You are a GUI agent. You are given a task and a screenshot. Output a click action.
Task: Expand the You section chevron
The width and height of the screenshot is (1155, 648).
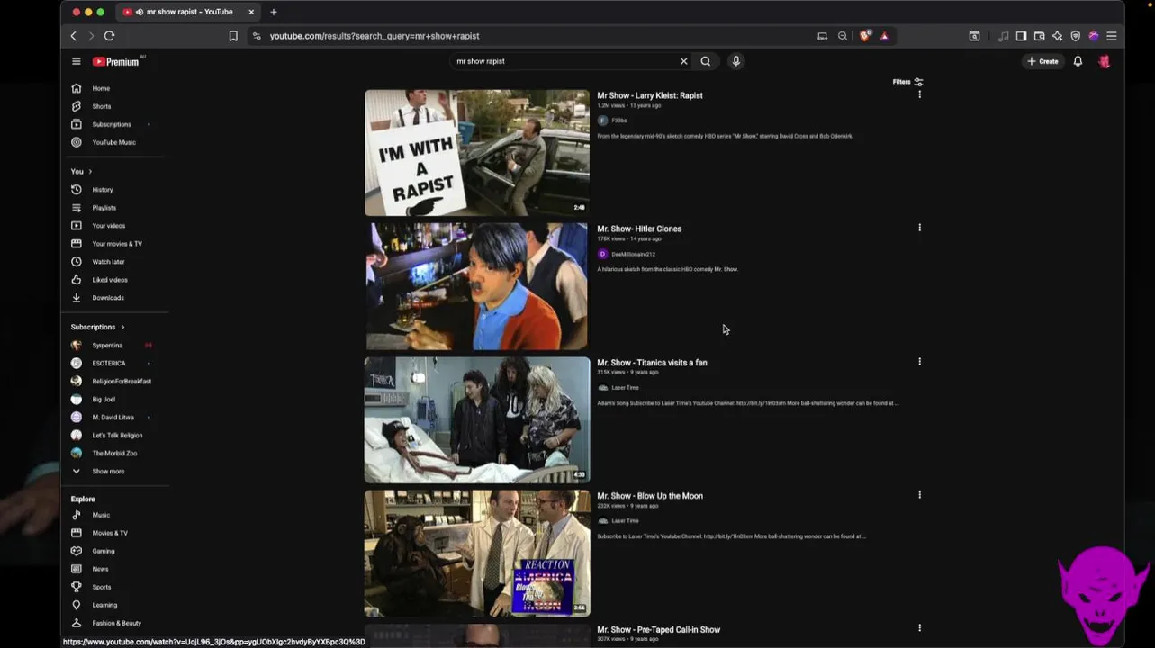click(90, 171)
